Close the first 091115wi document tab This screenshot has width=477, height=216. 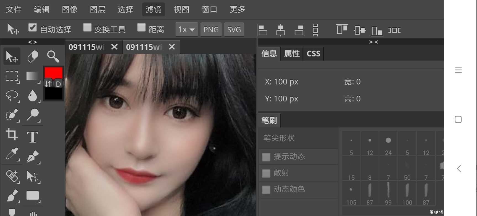pos(114,47)
